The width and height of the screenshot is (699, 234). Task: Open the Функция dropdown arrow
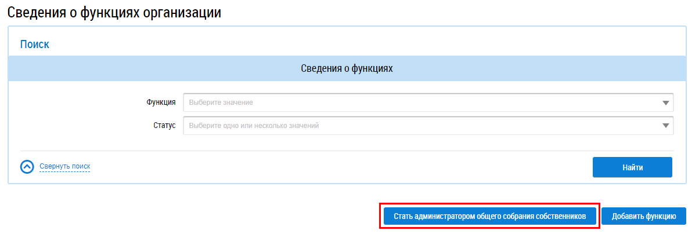click(665, 103)
